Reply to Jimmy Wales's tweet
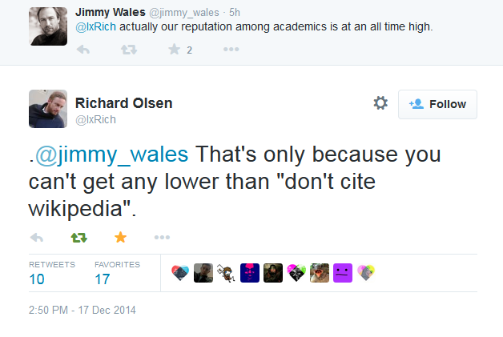This screenshot has height=337, width=503. [x=82, y=50]
